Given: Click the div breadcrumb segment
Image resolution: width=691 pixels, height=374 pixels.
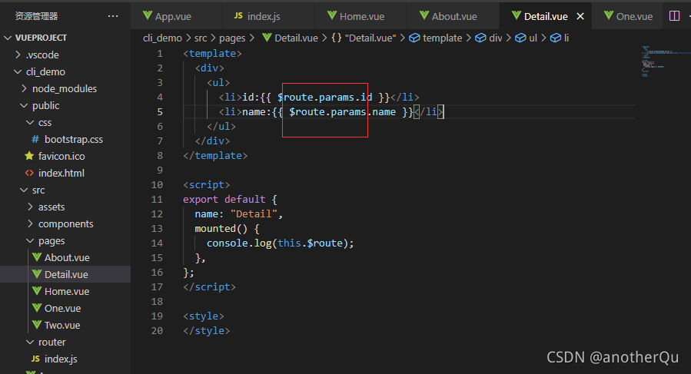Looking at the screenshot, I should pos(489,38).
